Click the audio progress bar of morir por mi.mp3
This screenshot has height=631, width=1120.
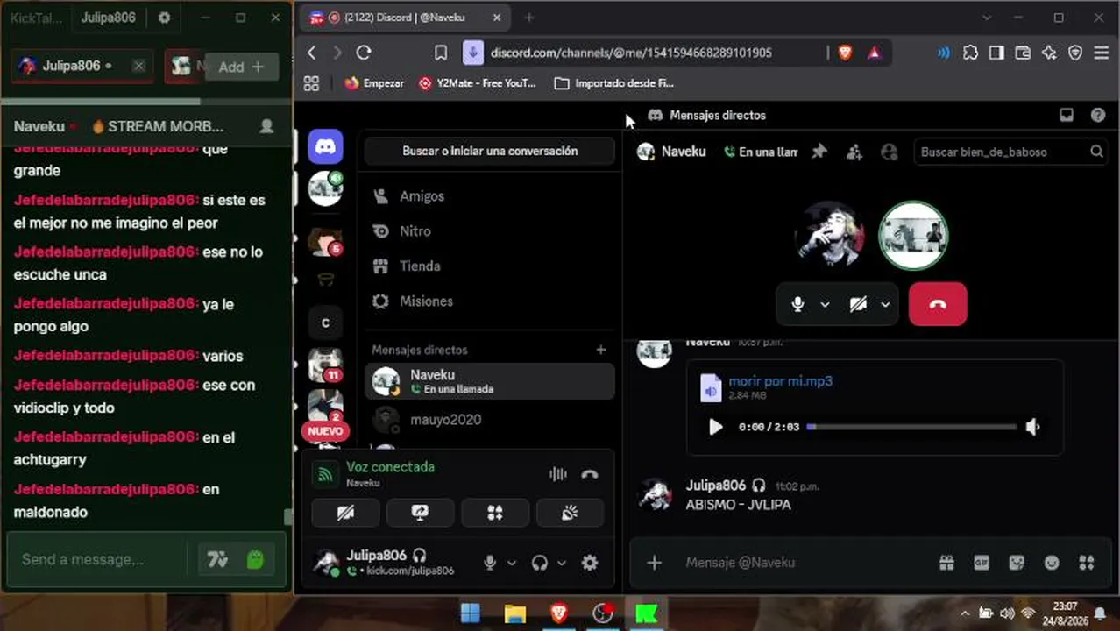(x=911, y=427)
